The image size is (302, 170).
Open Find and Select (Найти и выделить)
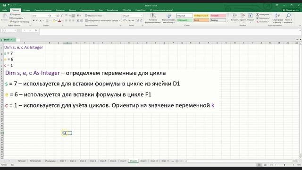tap(288, 18)
